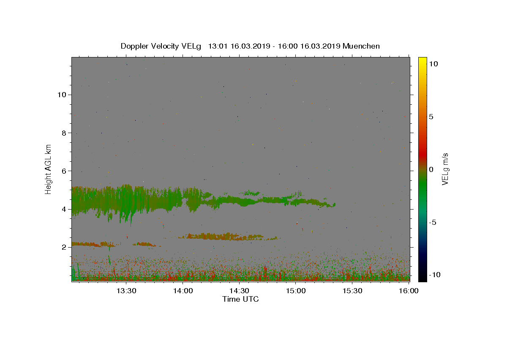Viewport: 507px width, 338px height.
Task: Click the "15:00" time tick label
Action: [296, 291]
